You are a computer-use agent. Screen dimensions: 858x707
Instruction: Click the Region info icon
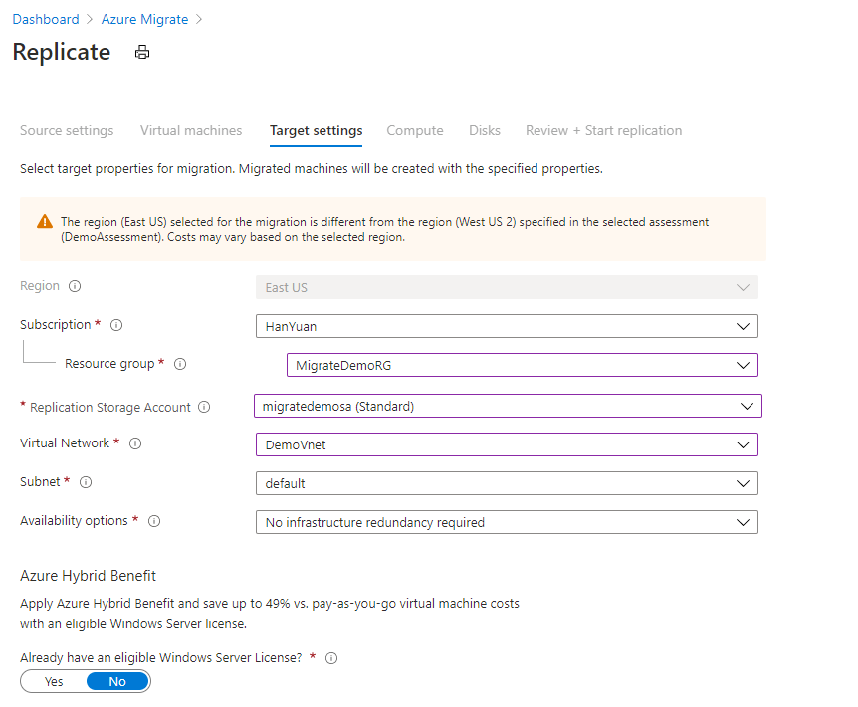pyautogui.click(x=75, y=286)
